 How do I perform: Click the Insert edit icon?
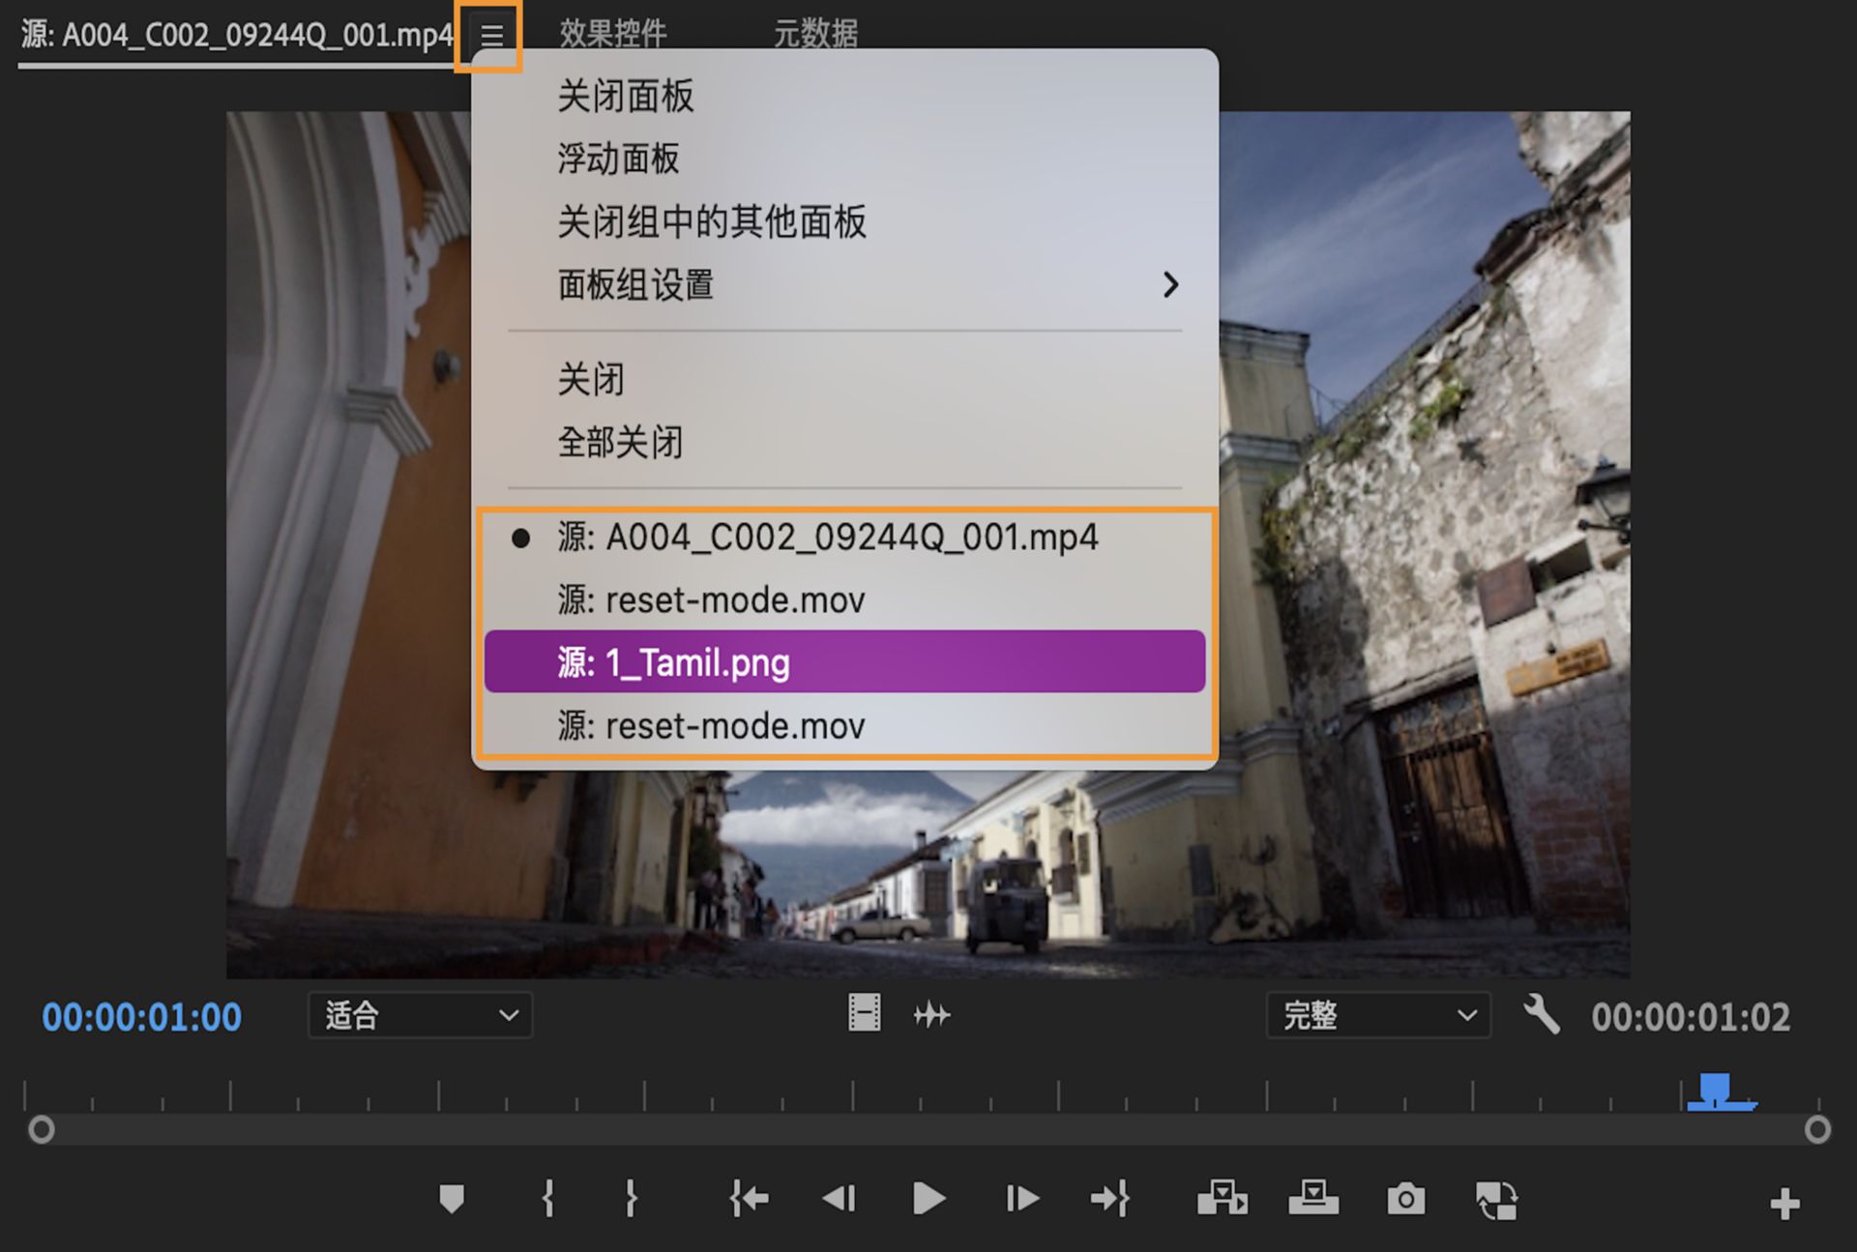tap(1222, 1200)
